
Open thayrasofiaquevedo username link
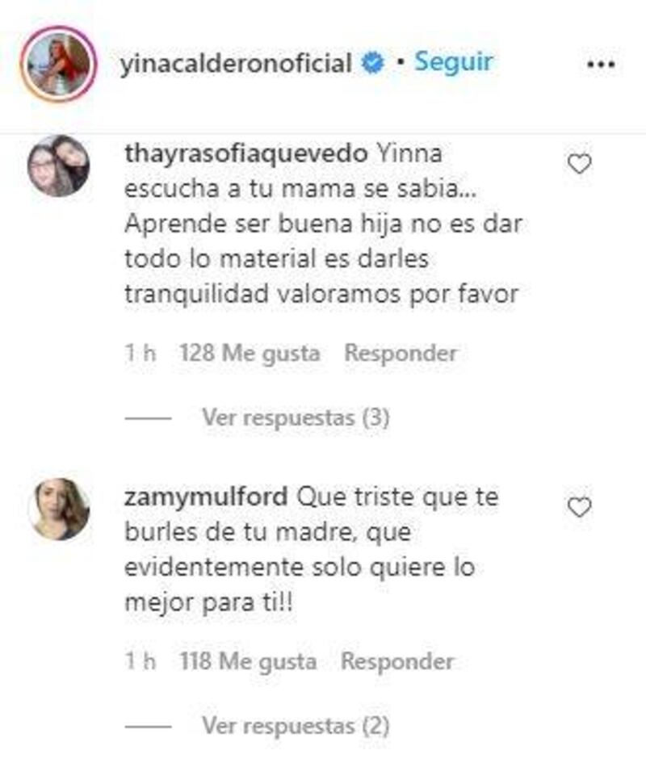point(246,155)
